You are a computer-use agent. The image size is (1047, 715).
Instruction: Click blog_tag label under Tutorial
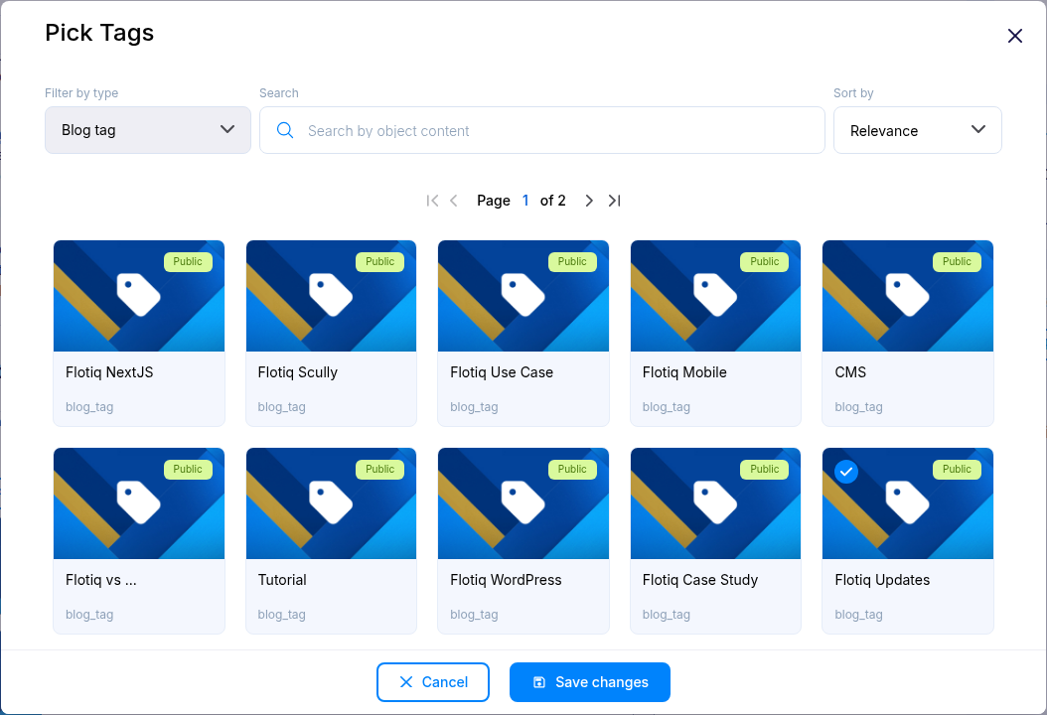click(x=282, y=615)
